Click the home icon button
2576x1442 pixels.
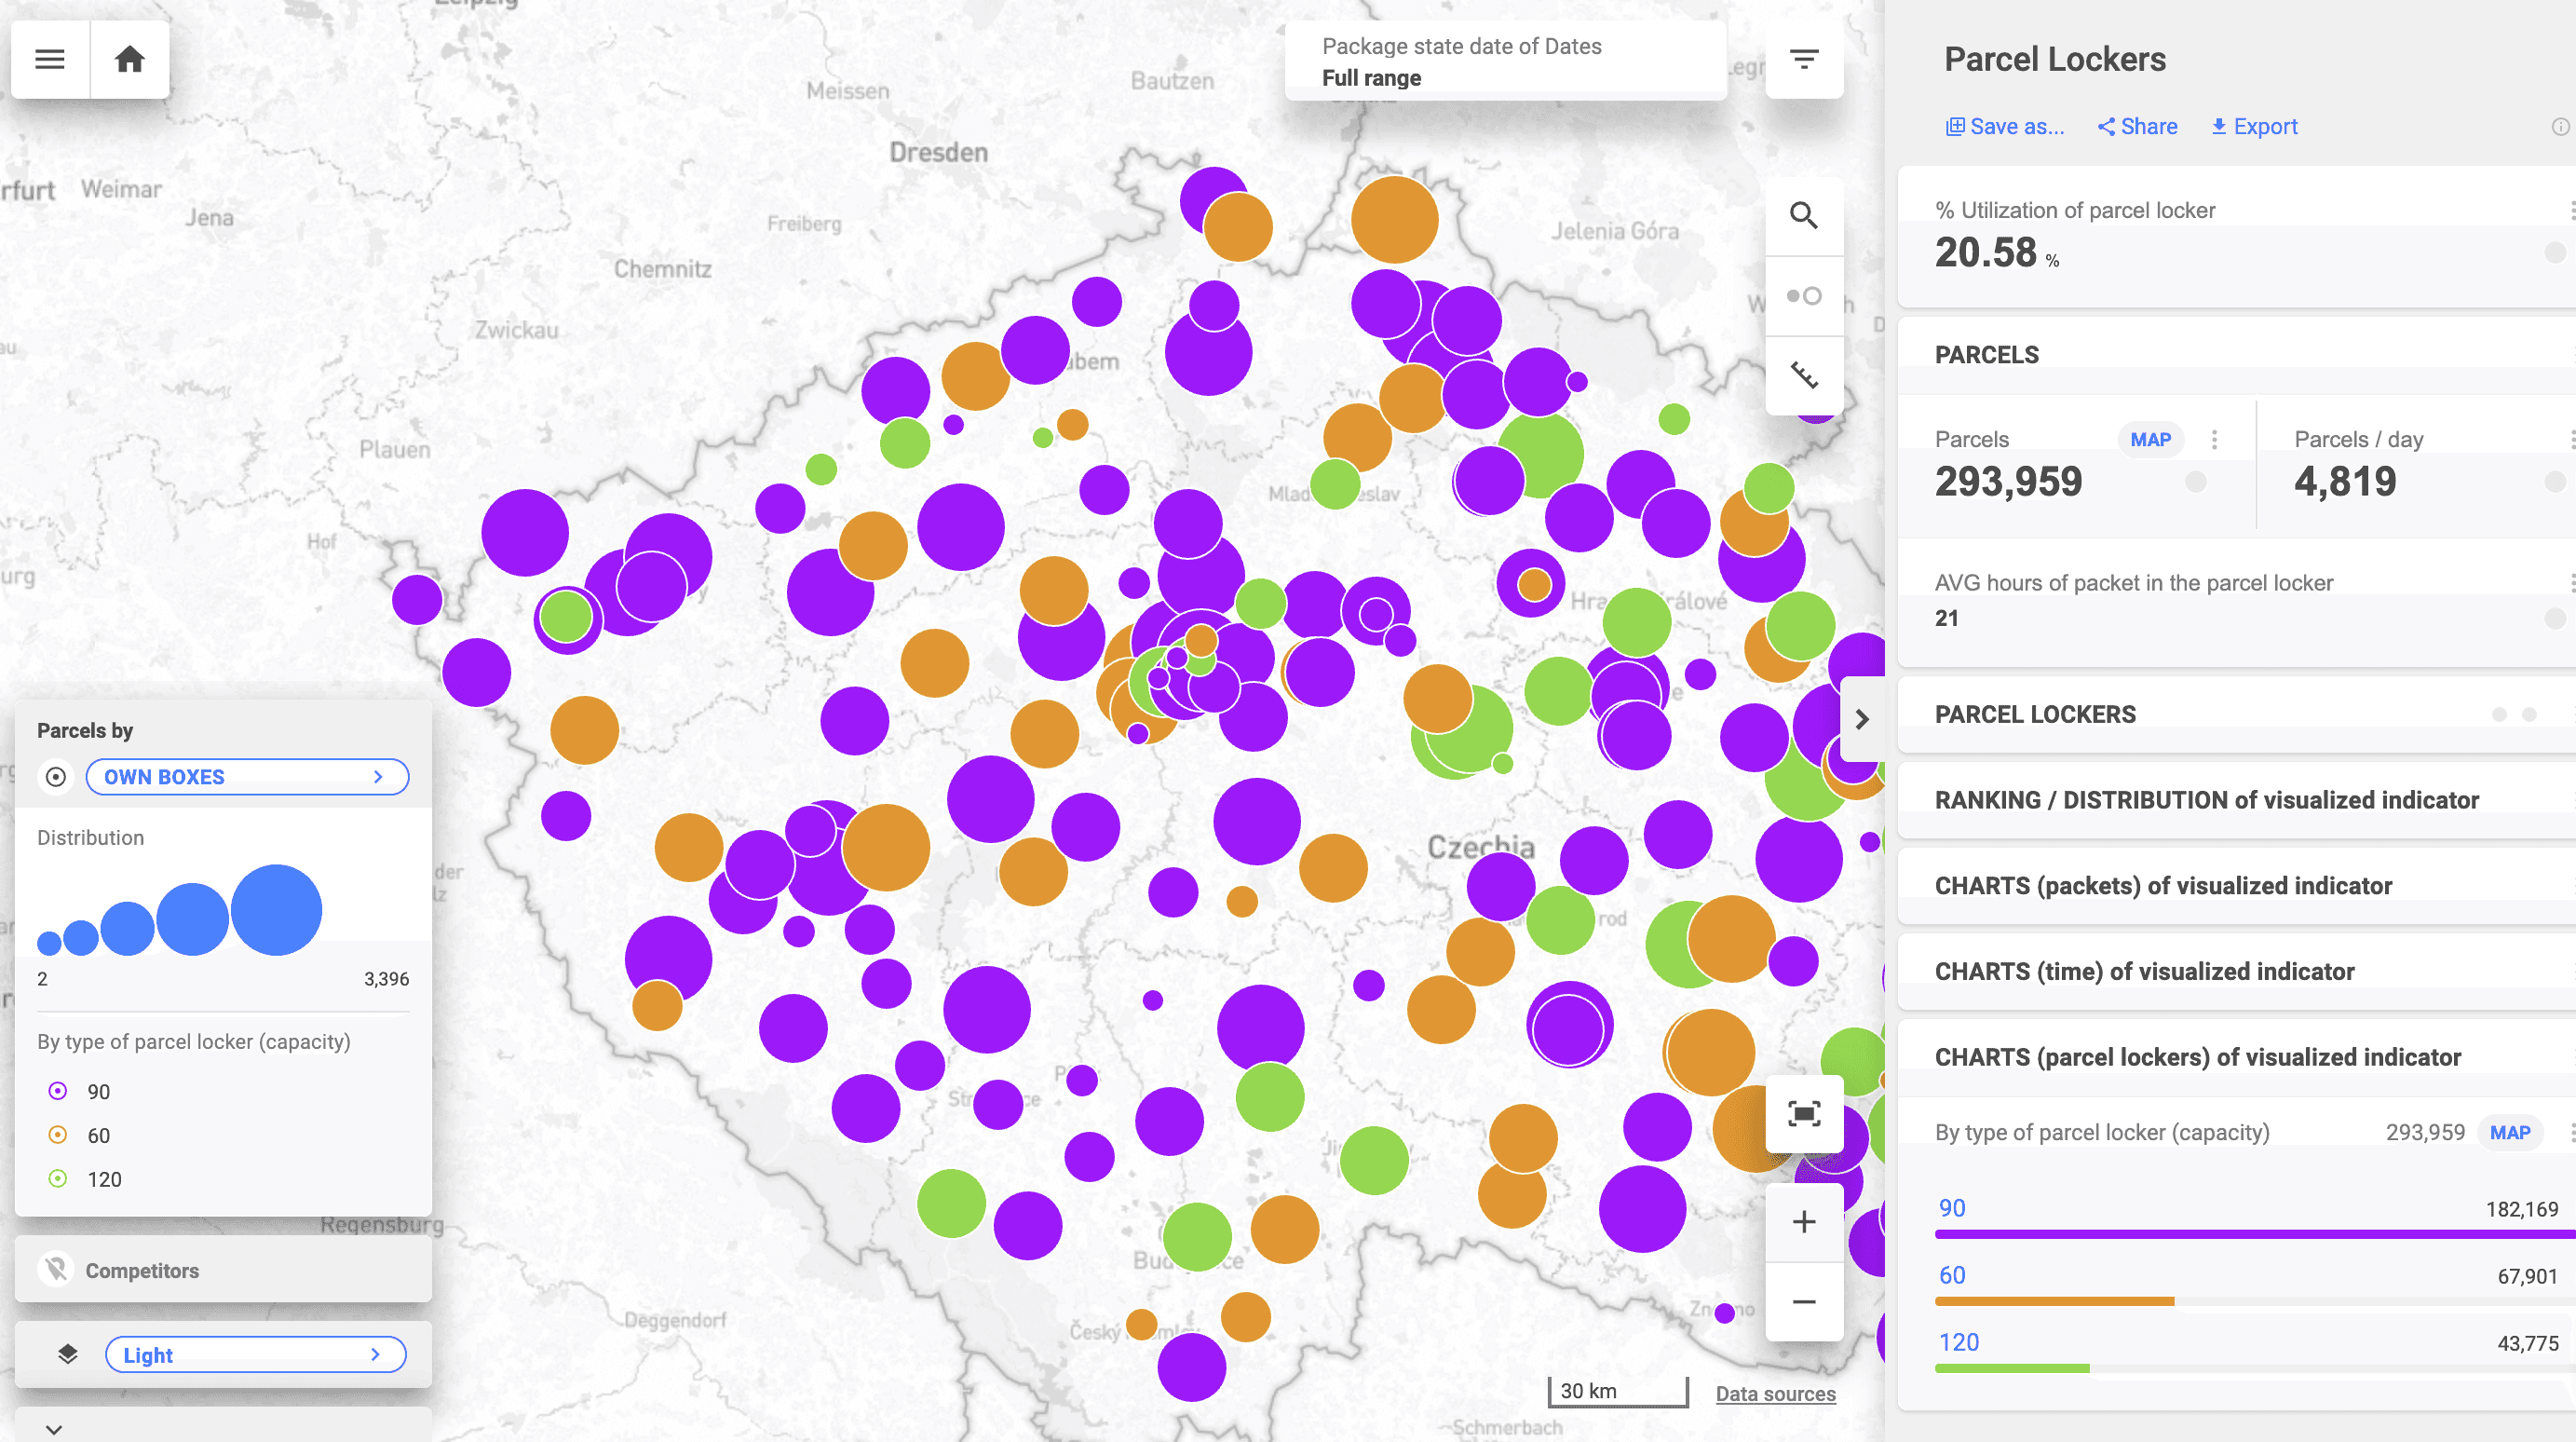129,60
